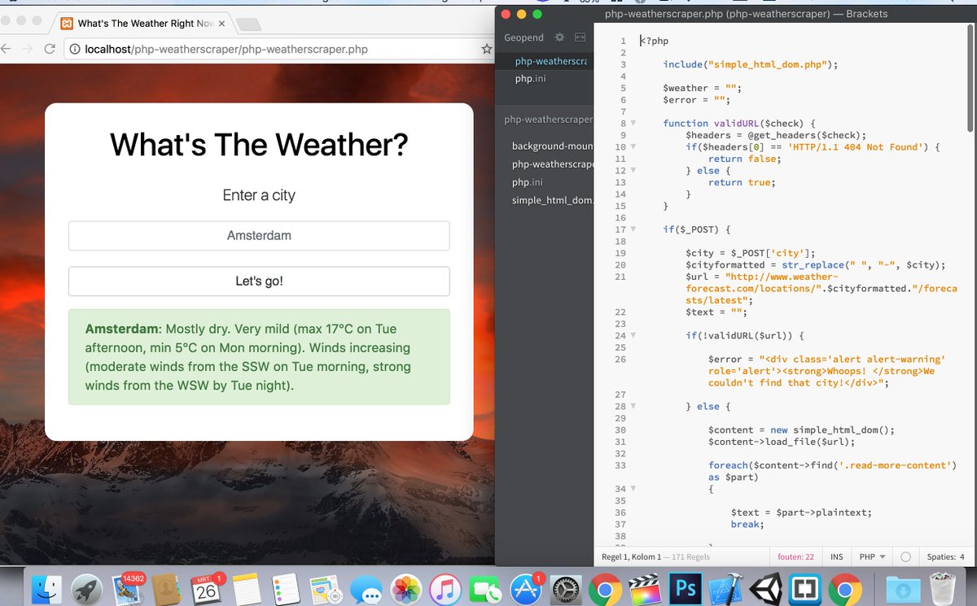Click the Geopend working files header
Image resolution: width=977 pixels, height=606 pixels.
coord(524,37)
